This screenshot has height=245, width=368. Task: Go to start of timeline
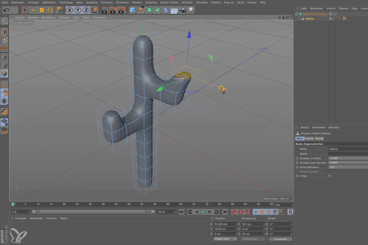click(x=182, y=212)
